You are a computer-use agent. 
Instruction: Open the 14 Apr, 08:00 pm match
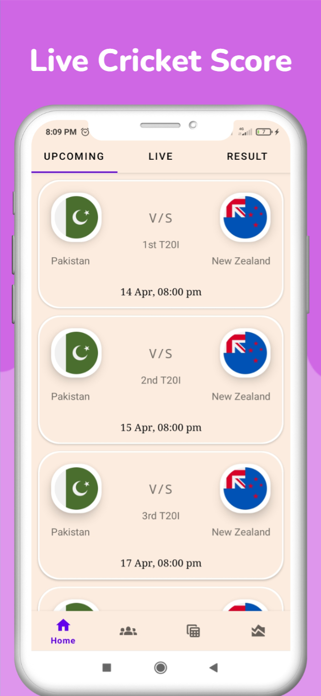coord(160,244)
